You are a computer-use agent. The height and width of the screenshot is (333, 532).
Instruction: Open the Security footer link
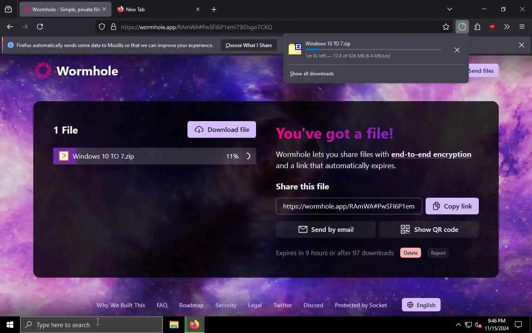click(226, 305)
